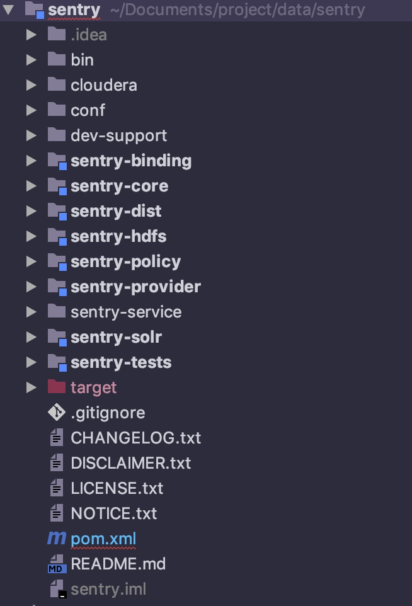Image resolution: width=412 pixels, height=606 pixels.
Task: Expand the dev-support folder
Action: pos(31,135)
